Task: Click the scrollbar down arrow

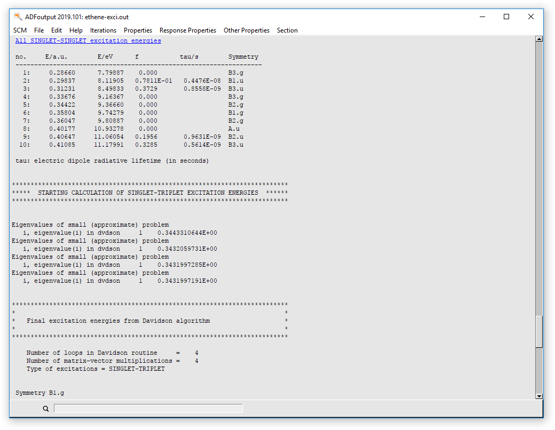Action: click(539, 396)
